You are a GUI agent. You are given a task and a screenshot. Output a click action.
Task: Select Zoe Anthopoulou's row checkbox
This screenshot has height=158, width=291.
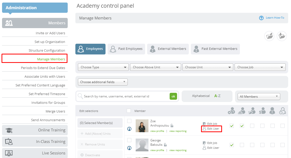[x=129, y=121]
